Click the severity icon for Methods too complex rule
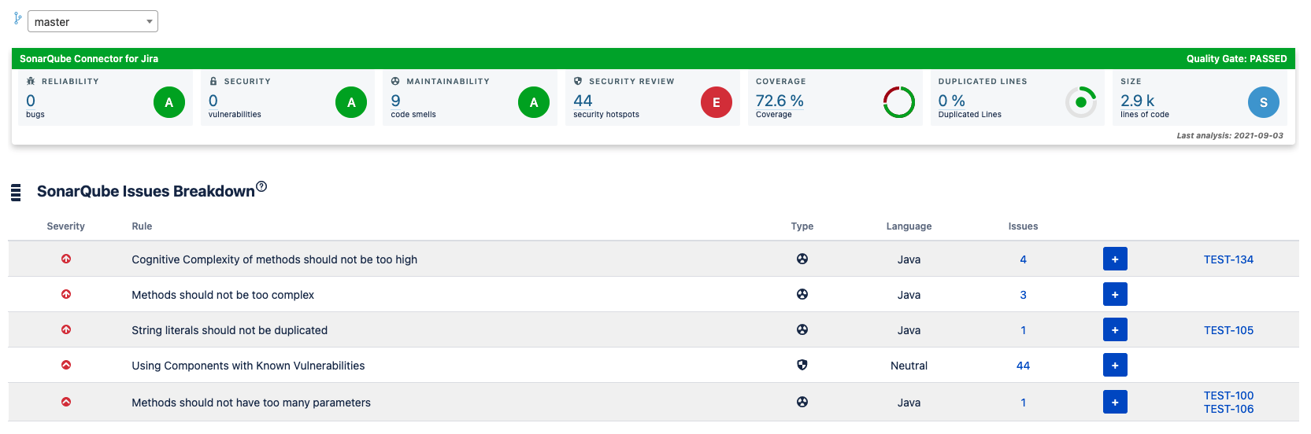The height and width of the screenshot is (434, 1311). click(x=66, y=294)
